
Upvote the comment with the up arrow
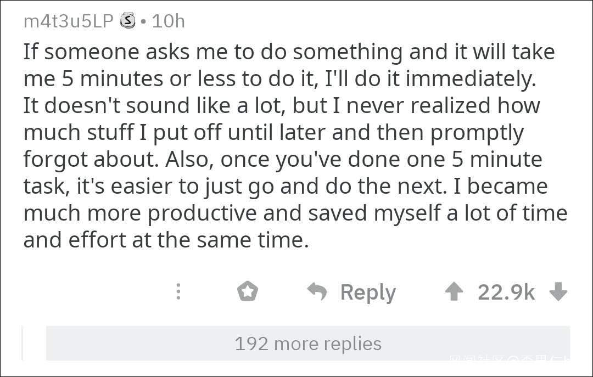[454, 292]
